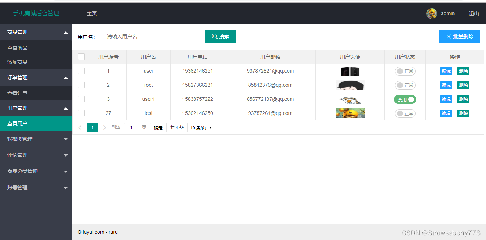Collapse the 订单管理 sidebar section
The image size is (486, 240).
coord(36,77)
